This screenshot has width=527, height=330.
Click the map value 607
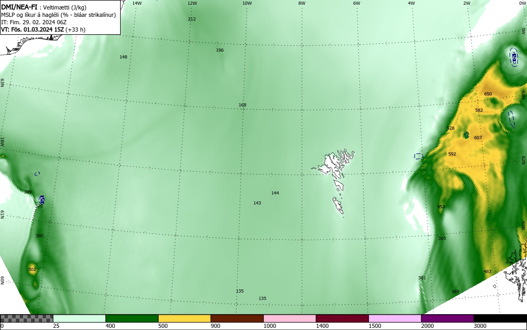click(x=478, y=138)
